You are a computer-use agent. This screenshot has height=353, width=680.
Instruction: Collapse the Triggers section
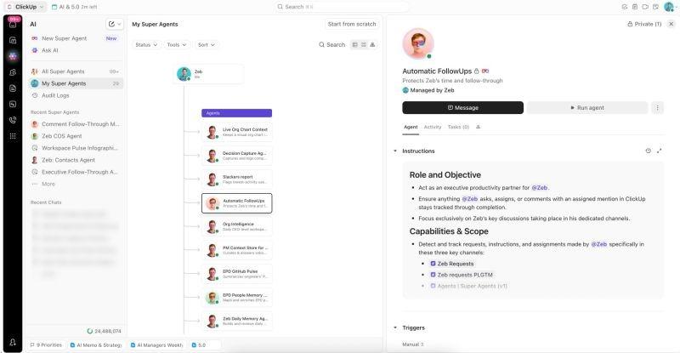point(395,327)
